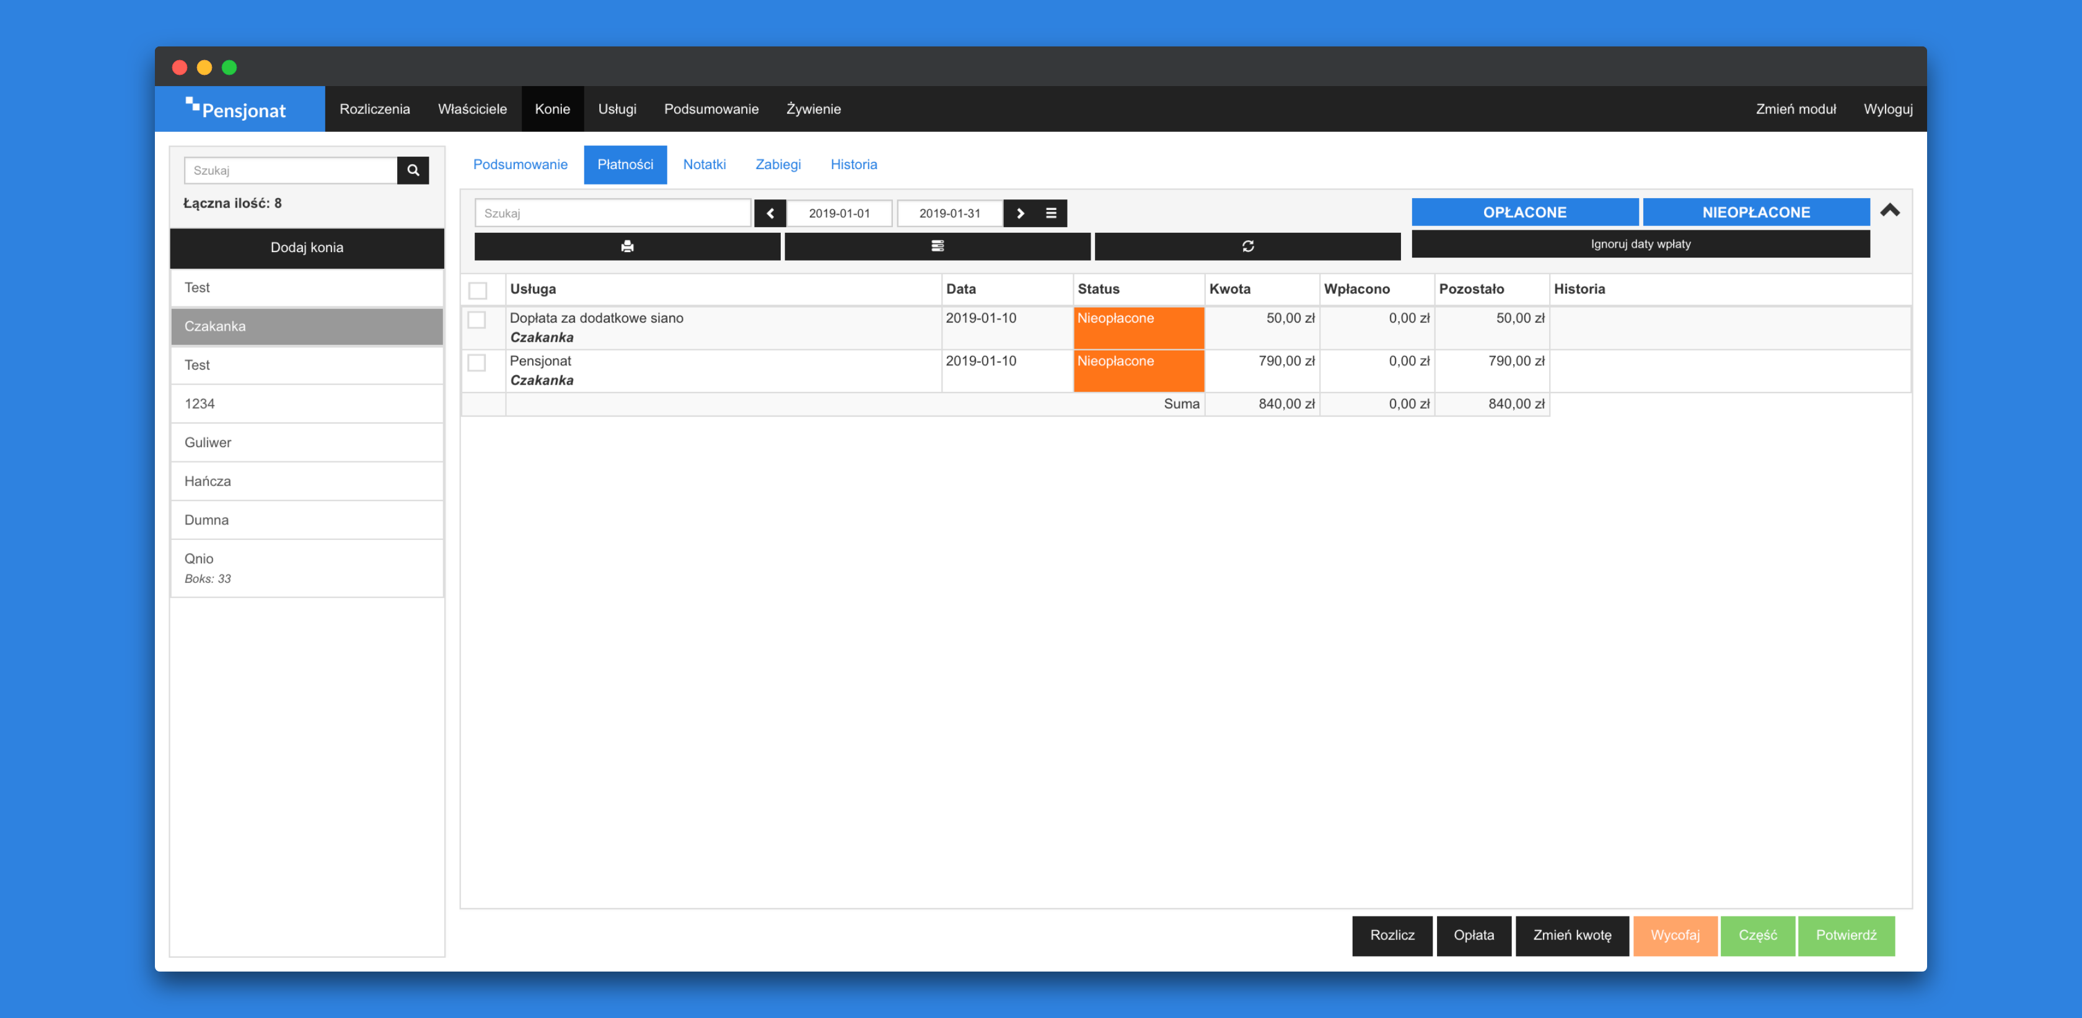Switch to the Notatki tab
Image resolution: width=2082 pixels, height=1018 pixels.
click(703, 165)
